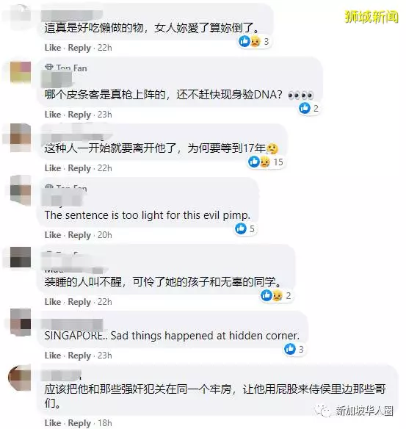Open the avatar of the last commenter
406x429 pixels.
point(20,378)
